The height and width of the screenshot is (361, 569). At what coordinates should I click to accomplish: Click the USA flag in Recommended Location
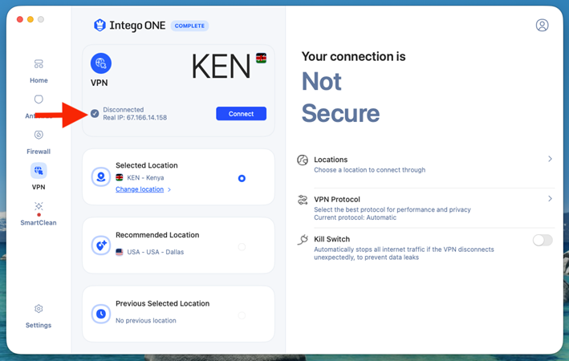pos(119,252)
